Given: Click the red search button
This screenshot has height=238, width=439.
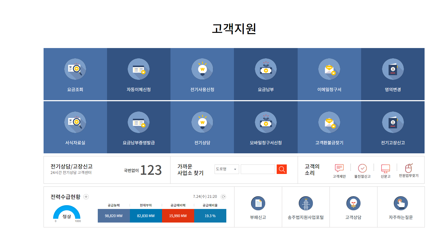Looking at the screenshot, I should 282,169.
